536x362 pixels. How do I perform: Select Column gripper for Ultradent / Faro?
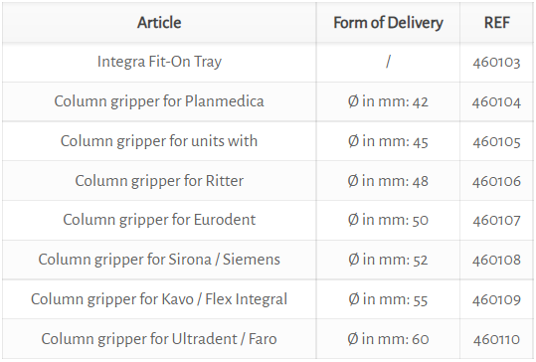(x=159, y=339)
